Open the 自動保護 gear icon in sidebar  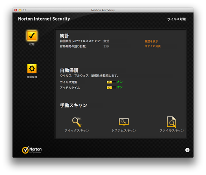pyautogui.click(x=32, y=68)
